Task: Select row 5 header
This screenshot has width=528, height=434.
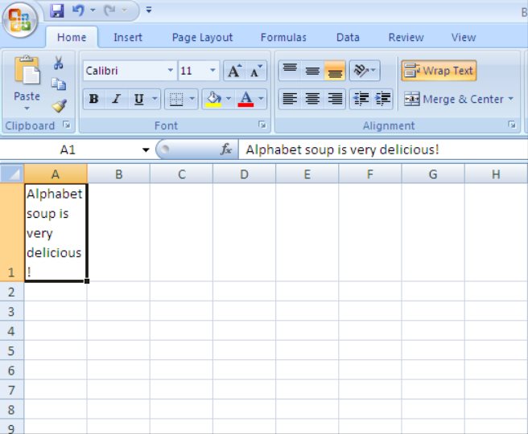Action: click(12, 350)
